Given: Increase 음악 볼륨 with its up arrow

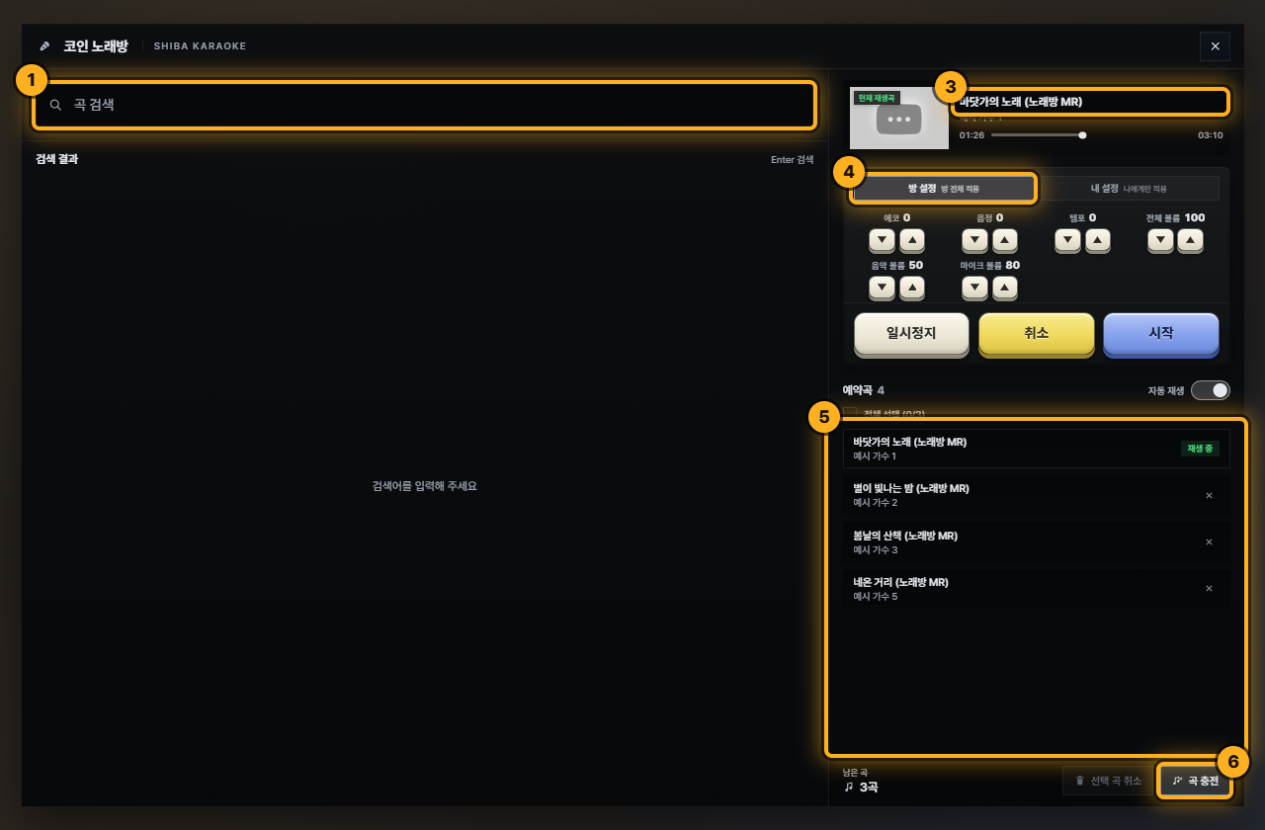Looking at the screenshot, I should (x=912, y=287).
